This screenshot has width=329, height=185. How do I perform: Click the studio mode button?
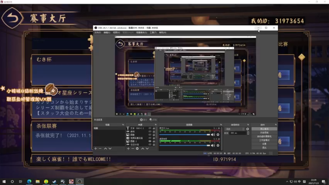pyautogui.click(x=264, y=140)
